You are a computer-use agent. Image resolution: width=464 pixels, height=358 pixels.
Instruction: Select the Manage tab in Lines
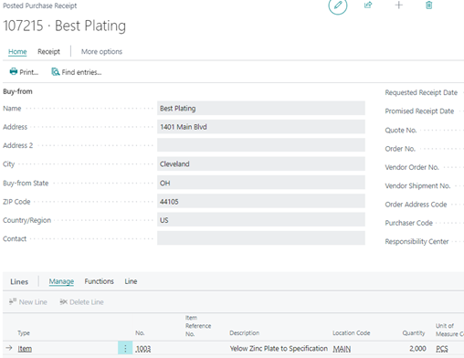point(61,281)
